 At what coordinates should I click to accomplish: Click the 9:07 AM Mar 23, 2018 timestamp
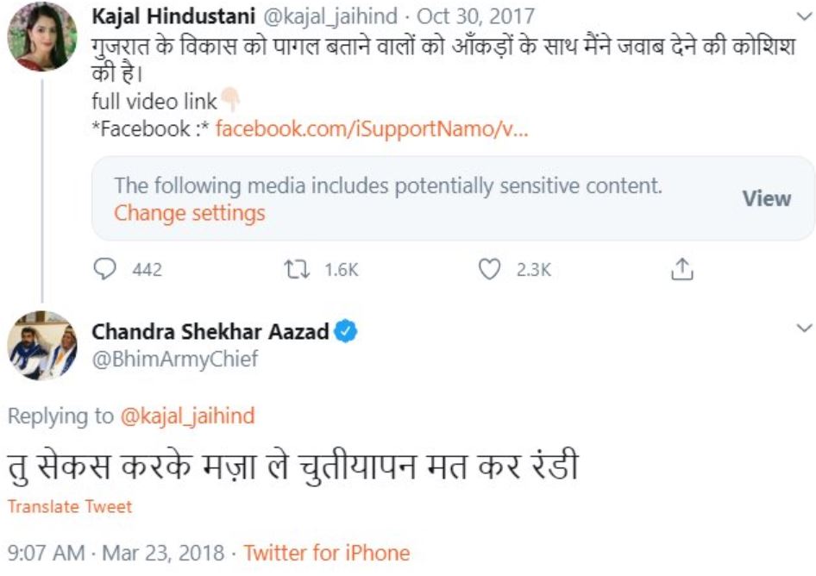pyautogui.click(x=116, y=553)
